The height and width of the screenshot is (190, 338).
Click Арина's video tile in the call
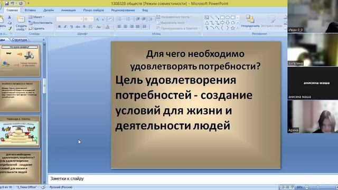coord(313,116)
